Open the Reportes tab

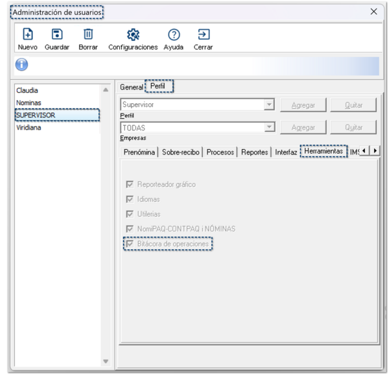pos(254,152)
